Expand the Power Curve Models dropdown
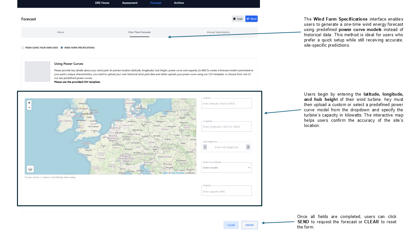Viewport: 418px width, 235px height. pyautogui.click(x=227, y=168)
